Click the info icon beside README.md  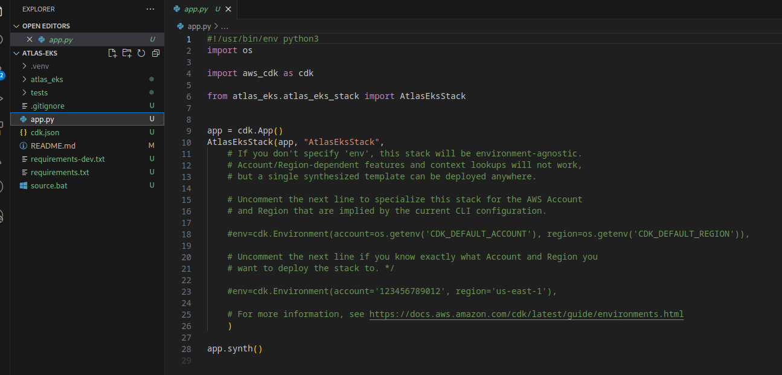23,146
